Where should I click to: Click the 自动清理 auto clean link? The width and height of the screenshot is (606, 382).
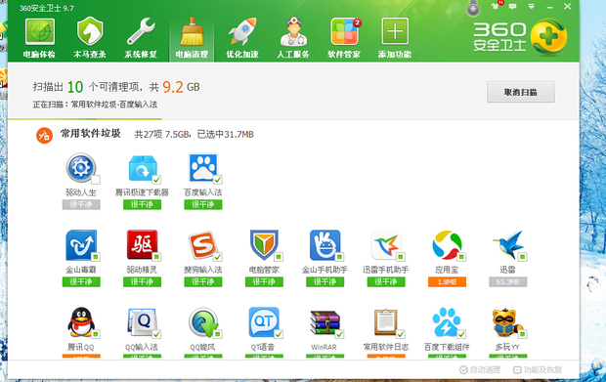[x=480, y=370]
